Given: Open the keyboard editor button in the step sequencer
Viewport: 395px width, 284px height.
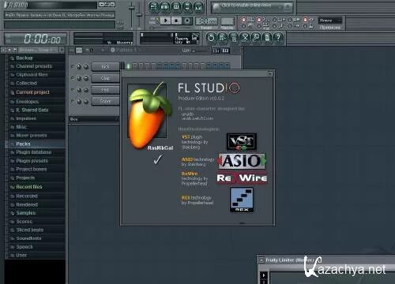Looking at the screenshot, I should coord(226,50).
